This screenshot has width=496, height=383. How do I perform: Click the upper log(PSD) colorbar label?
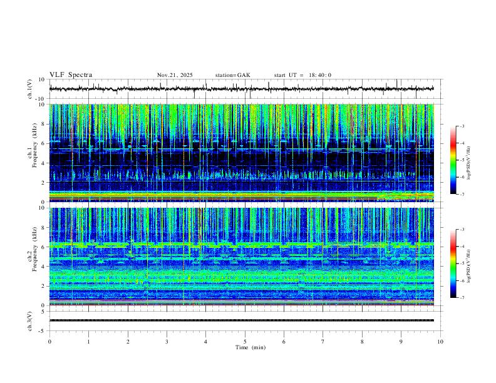click(x=469, y=163)
